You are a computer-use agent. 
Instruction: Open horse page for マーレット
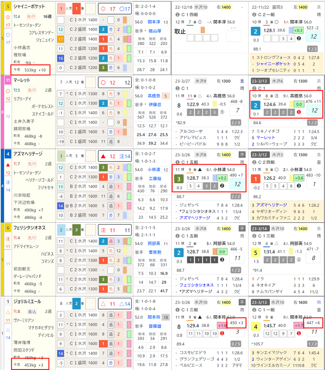[21, 80]
